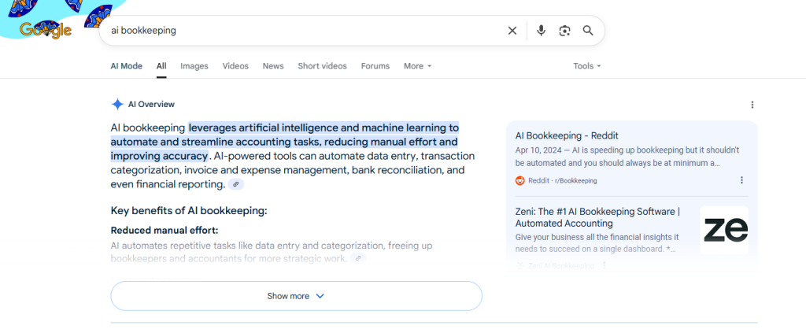Screen dimensions: 806x333
Task: Start voice search with microphone icon
Action: (x=541, y=31)
